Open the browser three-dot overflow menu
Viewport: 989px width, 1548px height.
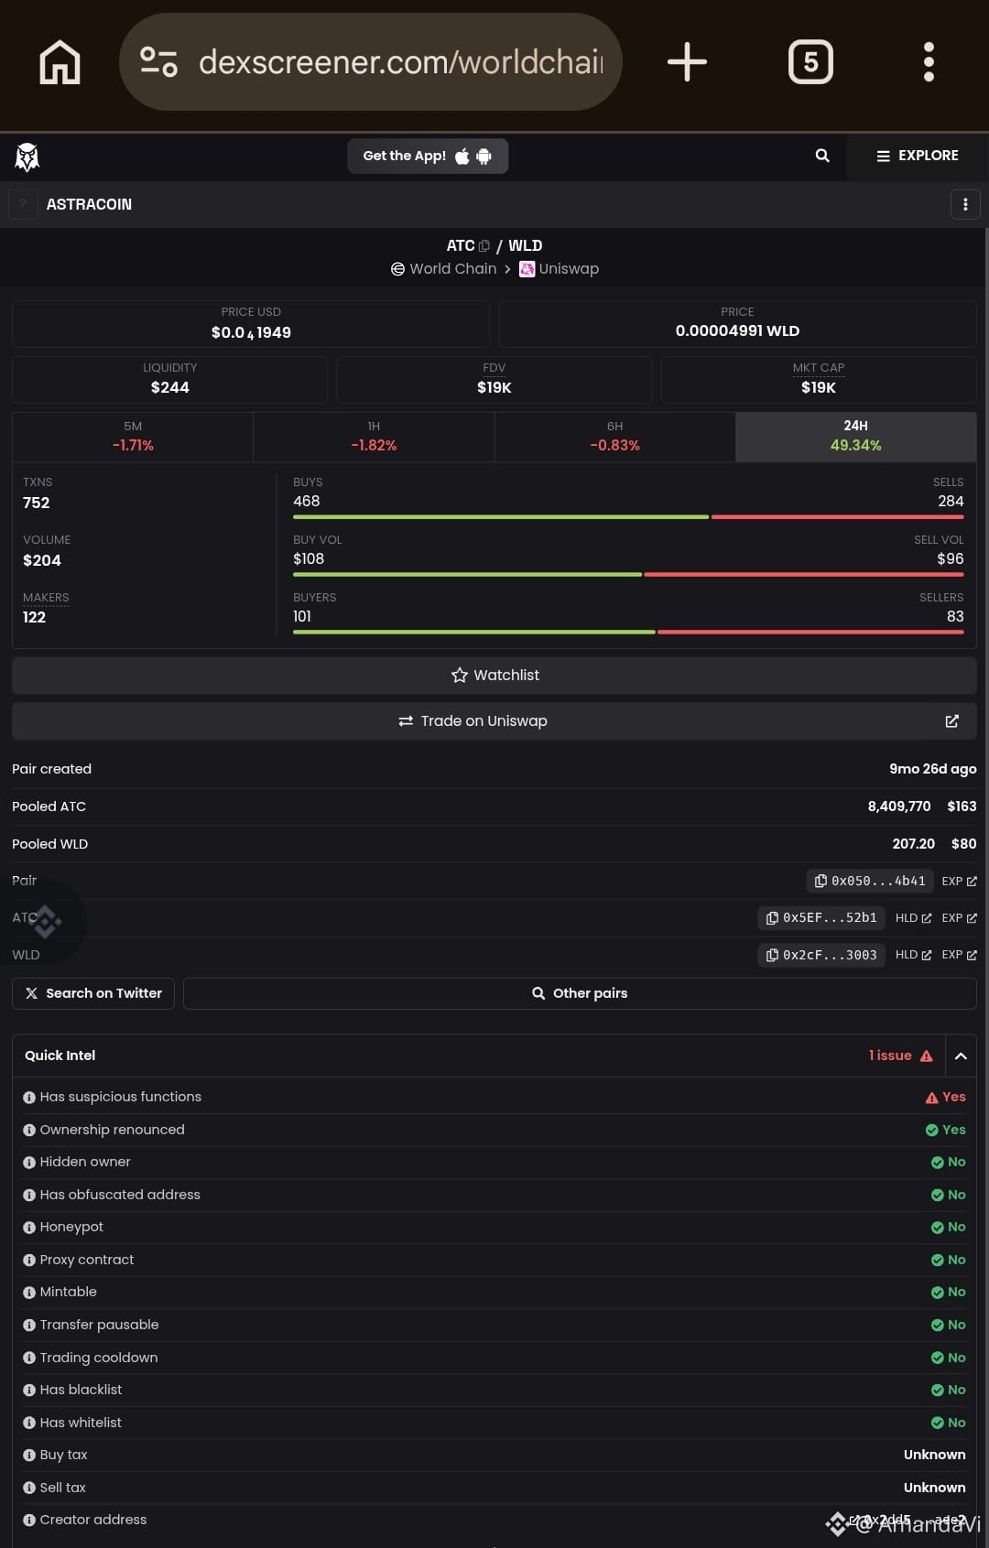point(929,62)
